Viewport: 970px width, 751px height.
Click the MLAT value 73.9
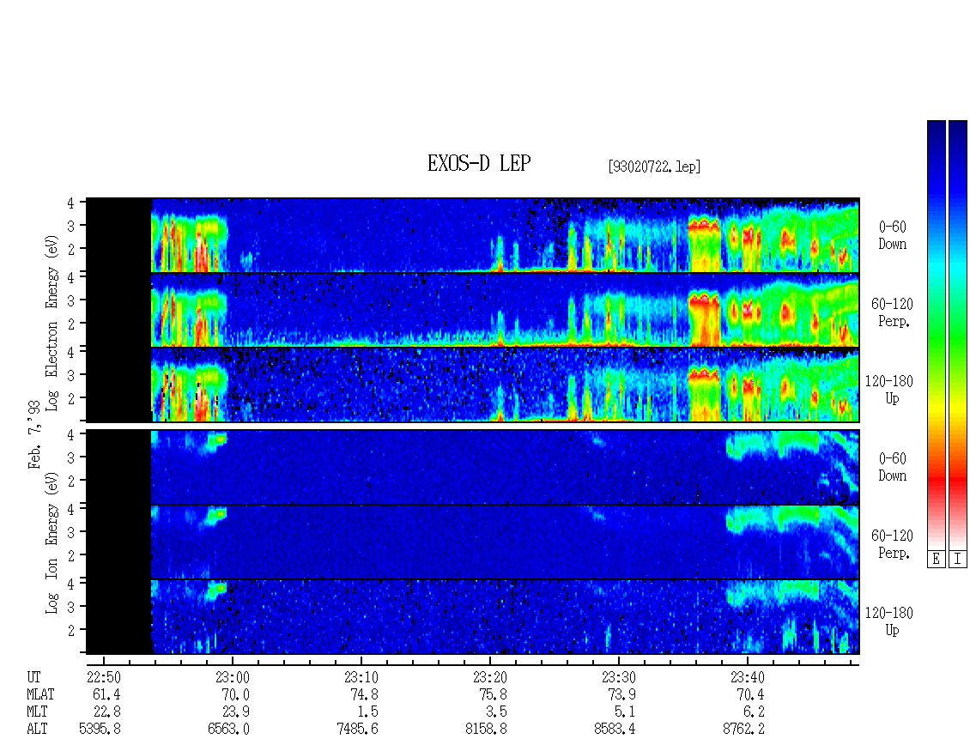pos(621,694)
